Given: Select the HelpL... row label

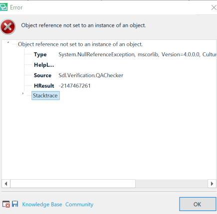Looking at the screenshot, I should point(44,65).
